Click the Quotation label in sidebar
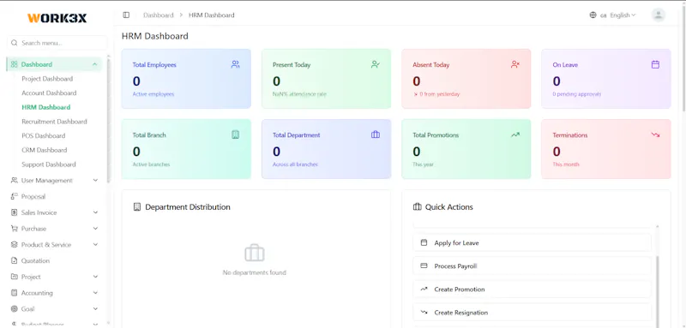 click(x=35, y=260)
